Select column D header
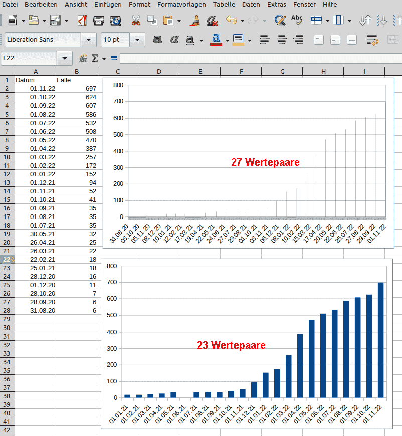The image size is (402, 436). click(x=159, y=72)
